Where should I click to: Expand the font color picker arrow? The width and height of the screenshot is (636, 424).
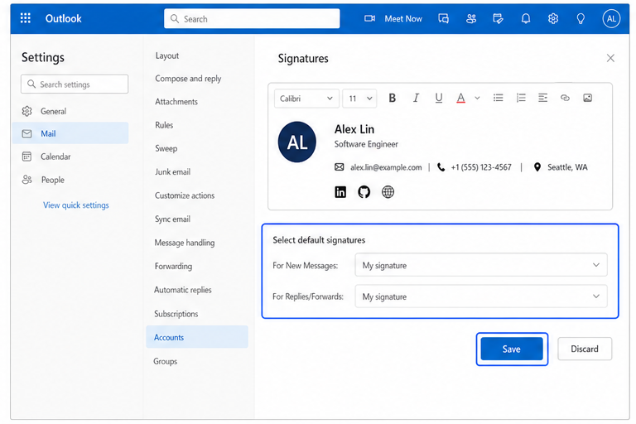pyautogui.click(x=477, y=99)
